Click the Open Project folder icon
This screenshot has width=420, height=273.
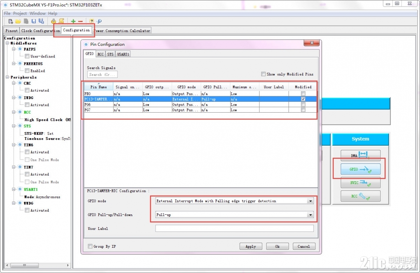18,21
